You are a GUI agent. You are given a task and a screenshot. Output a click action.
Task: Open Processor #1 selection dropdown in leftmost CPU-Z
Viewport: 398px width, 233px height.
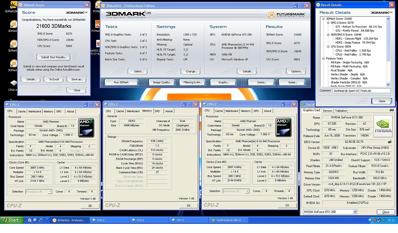[50, 192]
